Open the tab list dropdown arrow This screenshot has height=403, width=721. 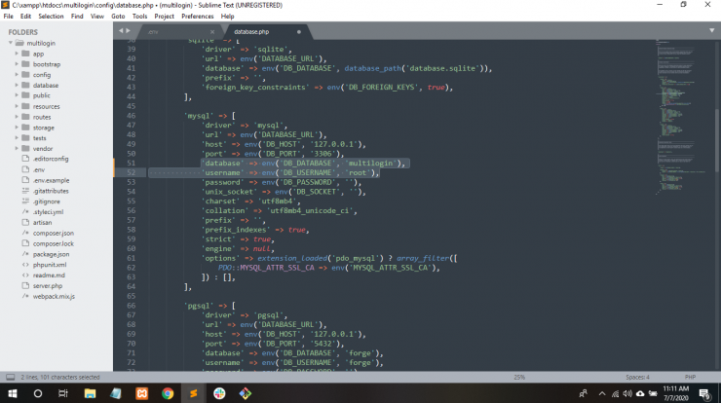point(712,31)
